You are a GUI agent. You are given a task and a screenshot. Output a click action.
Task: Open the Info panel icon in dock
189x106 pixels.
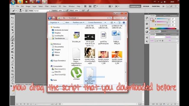point(147,32)
